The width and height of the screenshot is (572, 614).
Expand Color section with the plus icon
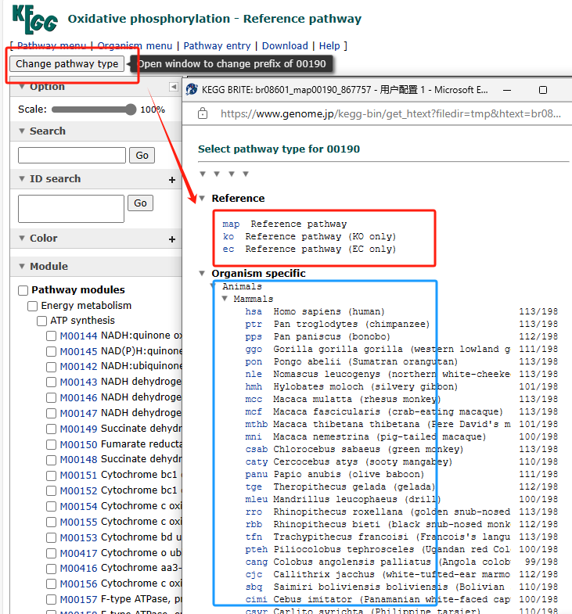172,239
